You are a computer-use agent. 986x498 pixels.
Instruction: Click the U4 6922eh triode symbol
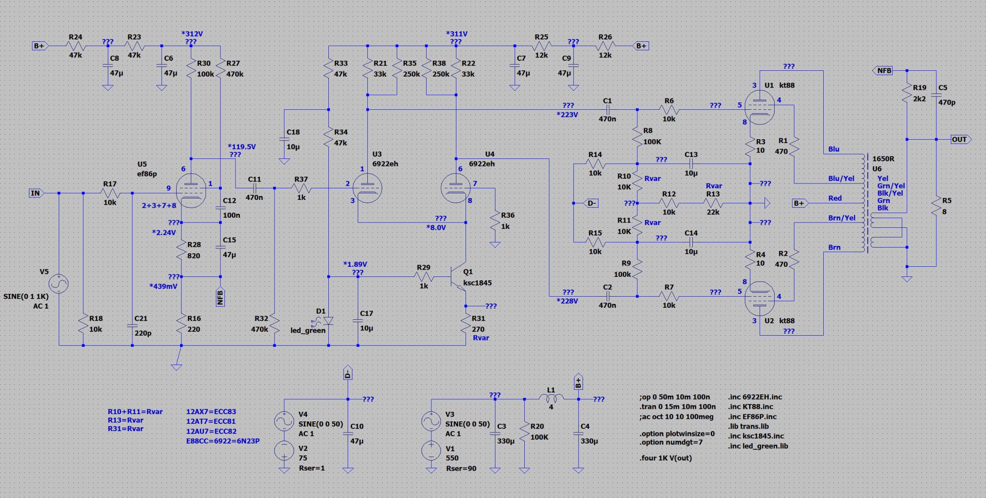pyautogui.click(x=456, y=188)
